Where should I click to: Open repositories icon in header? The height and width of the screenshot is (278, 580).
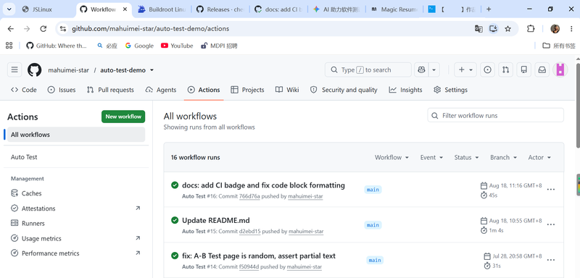pyautogui.click(x=523, y=69)
